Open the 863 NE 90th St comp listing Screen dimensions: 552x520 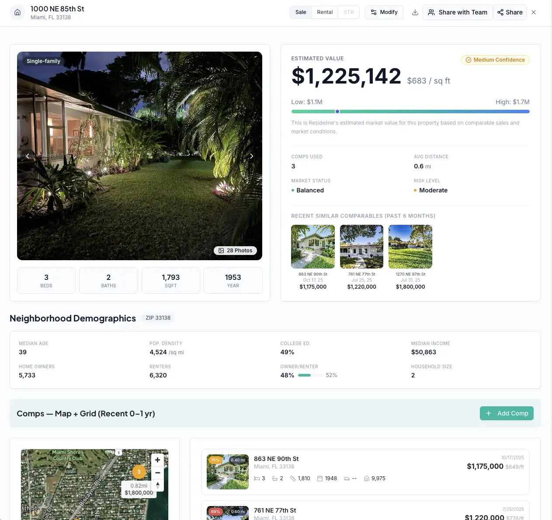point(365,472)
